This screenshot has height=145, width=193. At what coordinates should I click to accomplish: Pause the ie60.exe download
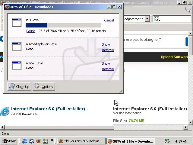(31, 31)
